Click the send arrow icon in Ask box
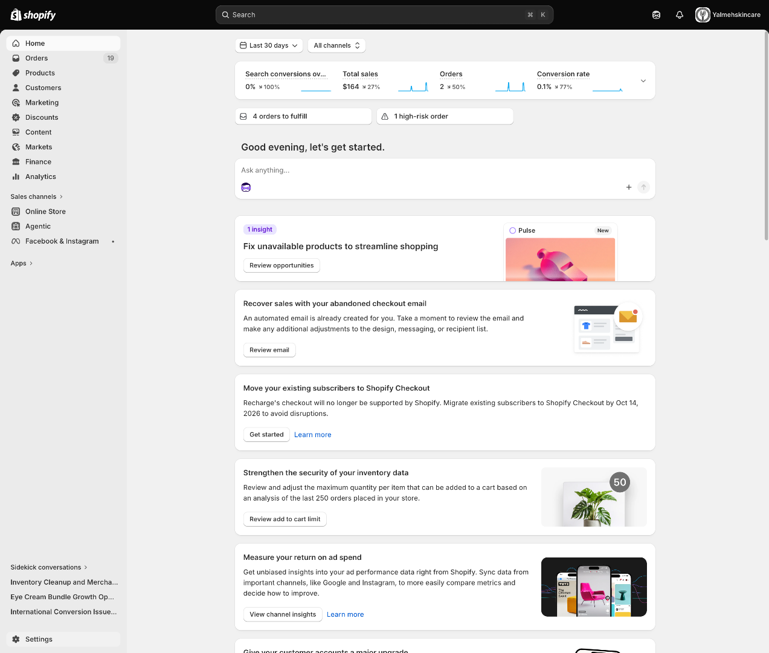 [644, 187]
